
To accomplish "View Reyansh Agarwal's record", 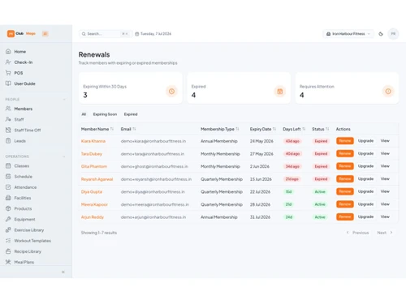I will pyautogui.click(x=385, y=179).
